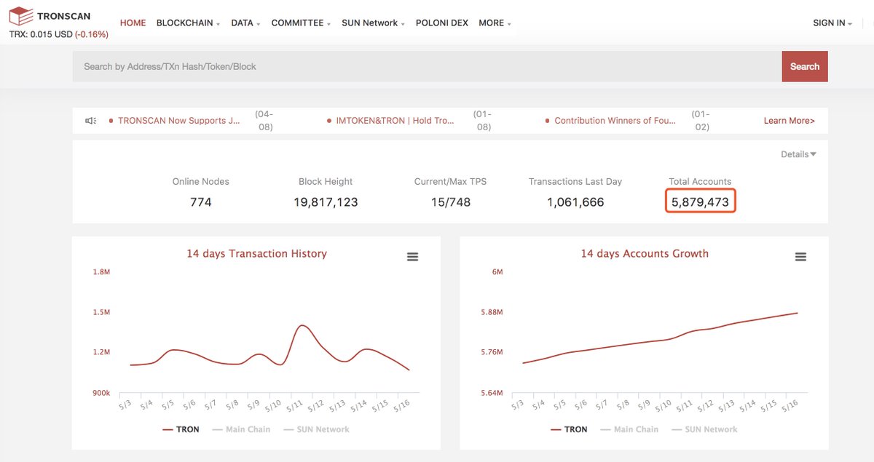This screenshot has height=462, width=874.
Task: Click the Total Accounts label
Action: [x=700, y=182]
